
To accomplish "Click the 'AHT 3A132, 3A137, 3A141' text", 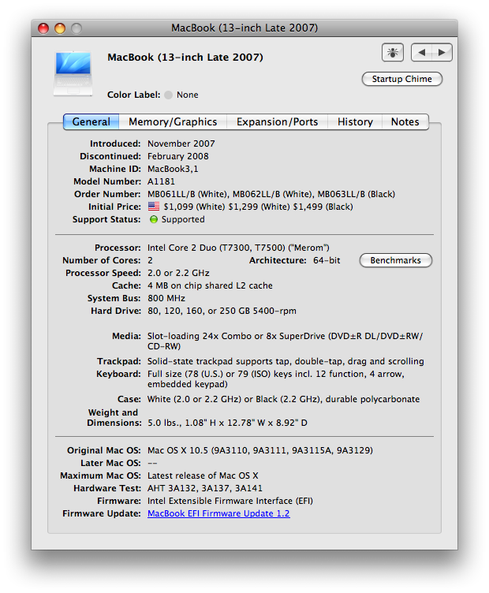I will tap(205, 488).
